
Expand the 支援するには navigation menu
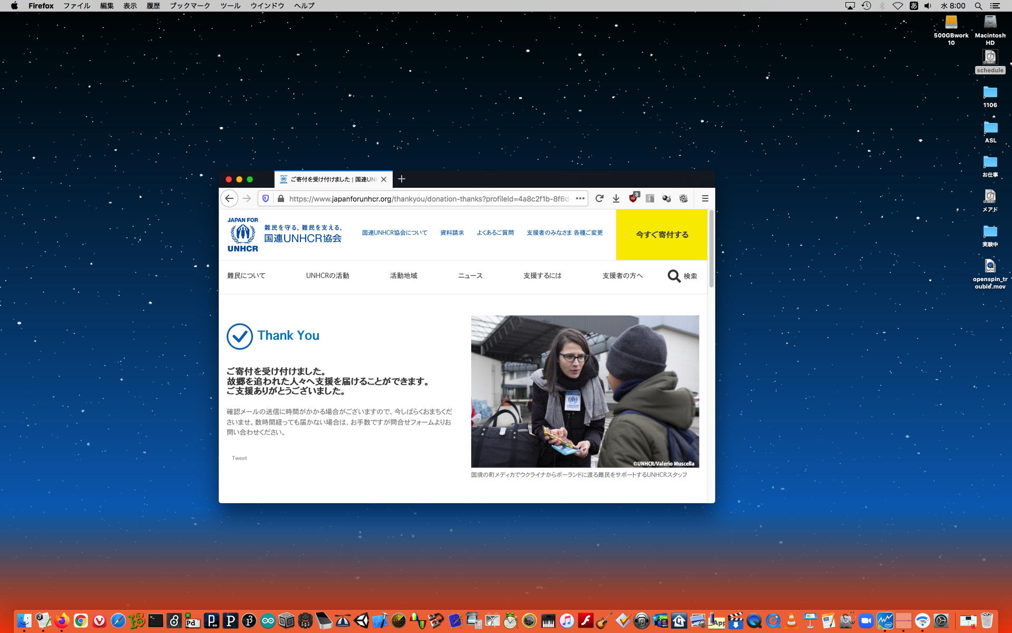click(x=542, y=276)
